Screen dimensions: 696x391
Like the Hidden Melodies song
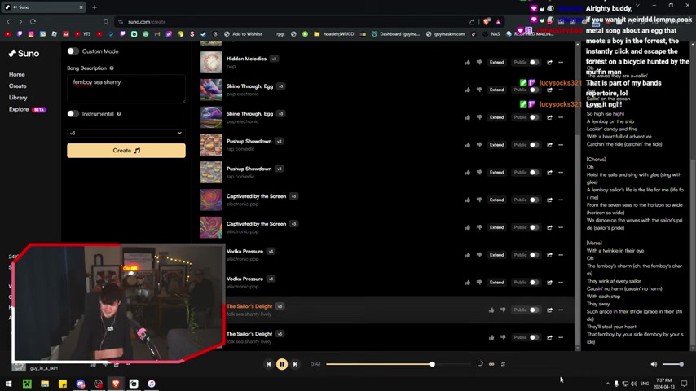click(x=468, y=62)
